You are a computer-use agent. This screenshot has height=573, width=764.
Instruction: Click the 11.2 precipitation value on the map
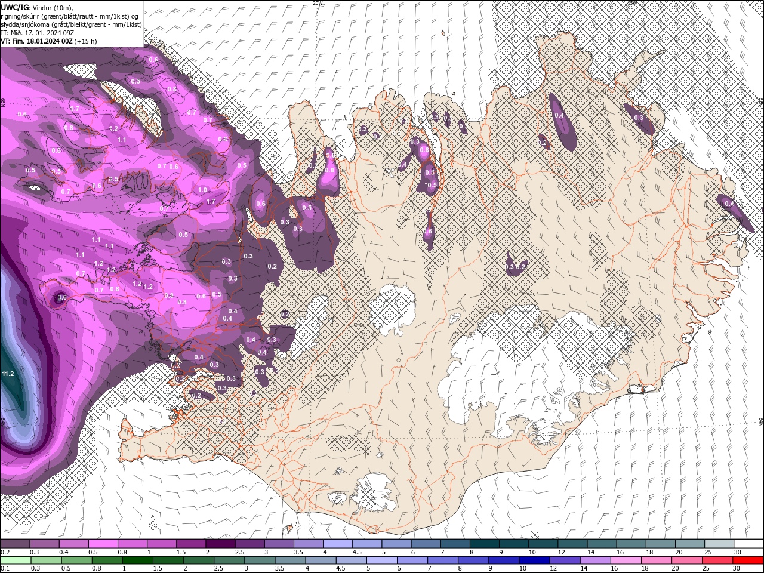tap(8, 374)
